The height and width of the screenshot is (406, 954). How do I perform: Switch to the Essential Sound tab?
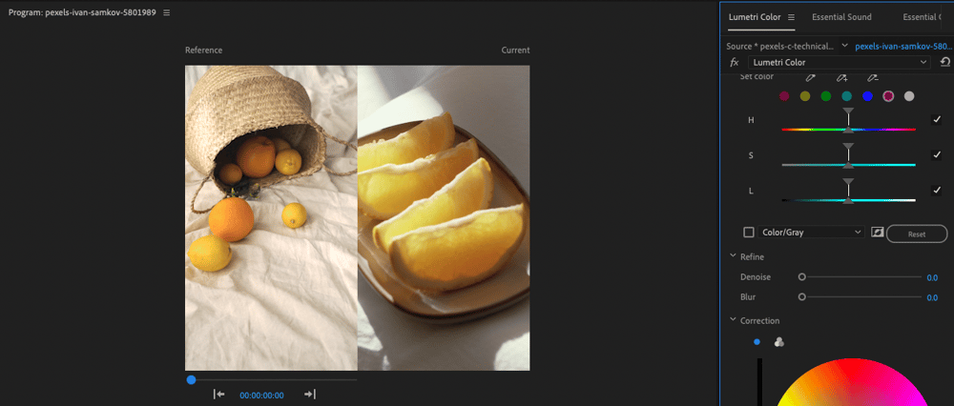[841, 17]
